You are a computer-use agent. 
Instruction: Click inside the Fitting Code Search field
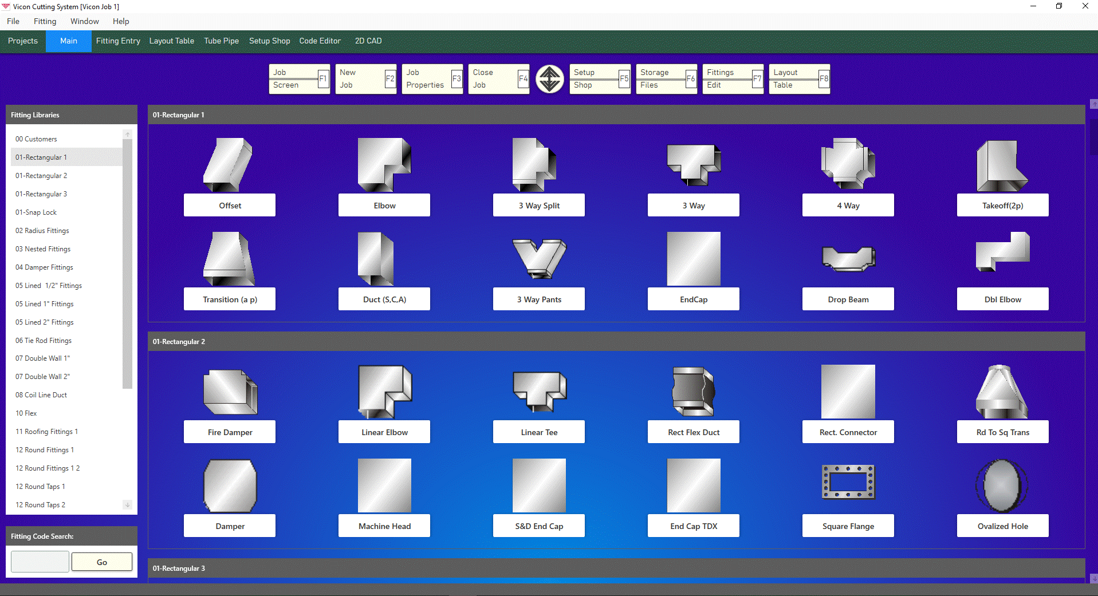pos(39,562)
